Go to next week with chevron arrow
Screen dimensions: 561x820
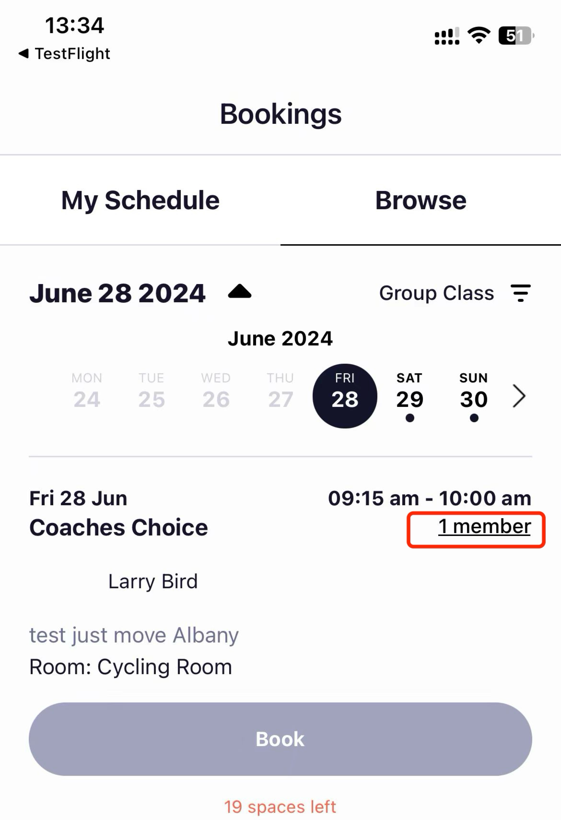pos(519,396)
